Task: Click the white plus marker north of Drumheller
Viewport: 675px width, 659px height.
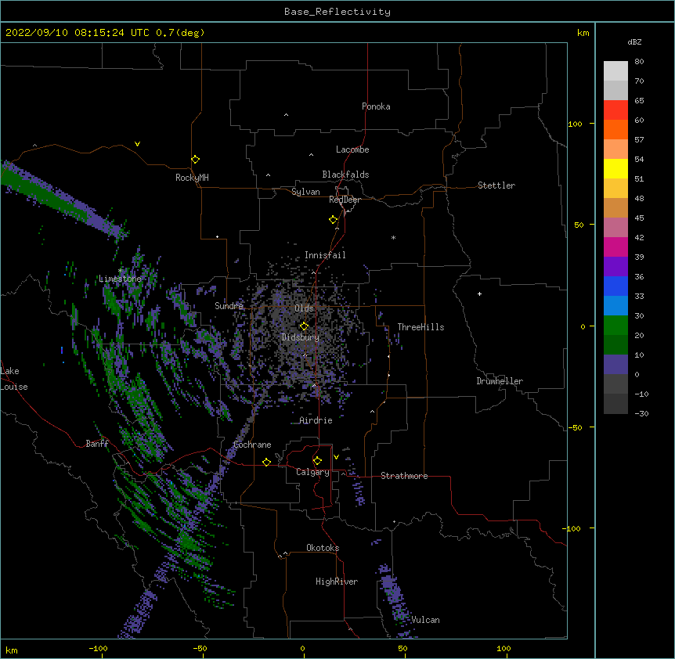Action: tap(479, 293)
